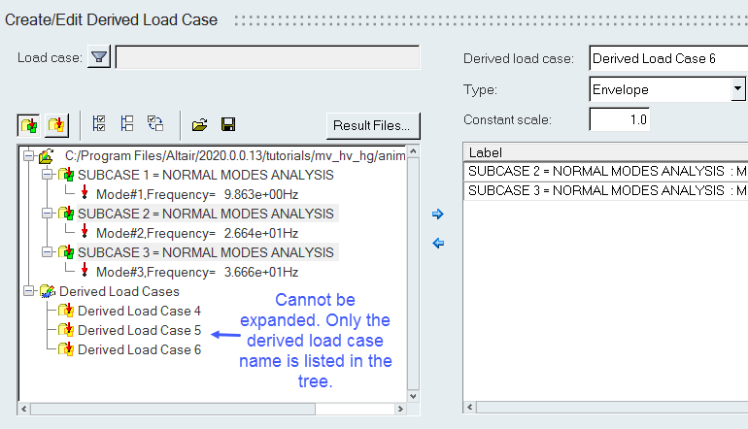Click the Label column header
The height and width of the screenshot is (429, 748).
[606, 152]
